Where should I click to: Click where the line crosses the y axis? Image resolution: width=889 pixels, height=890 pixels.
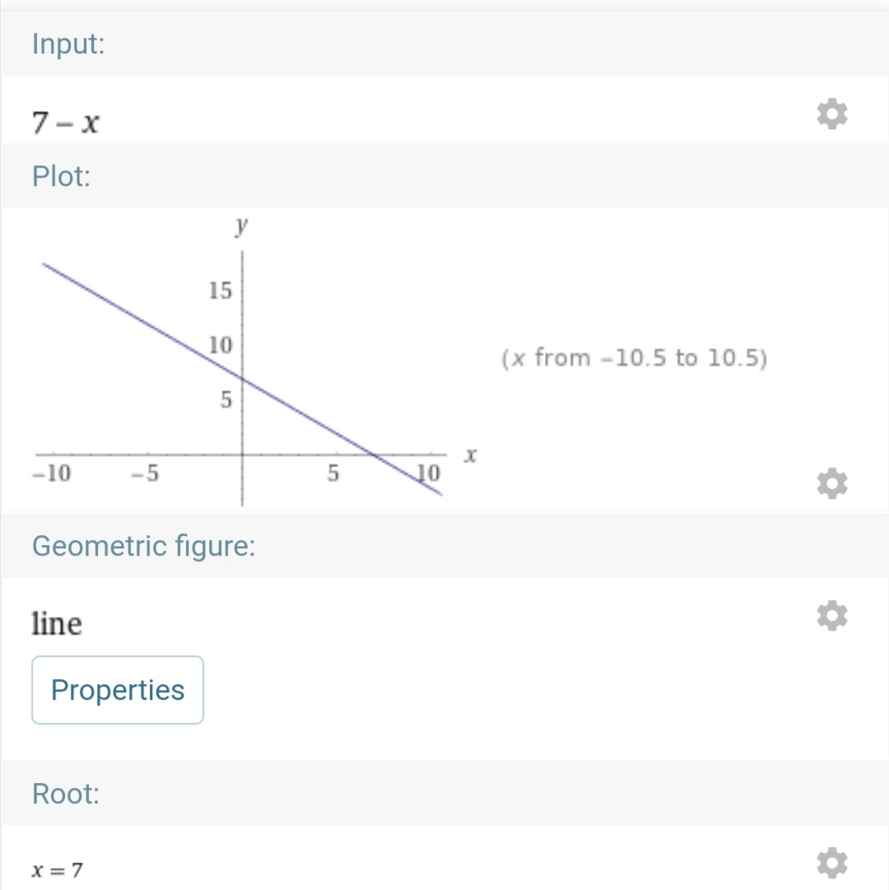(241, 377)
